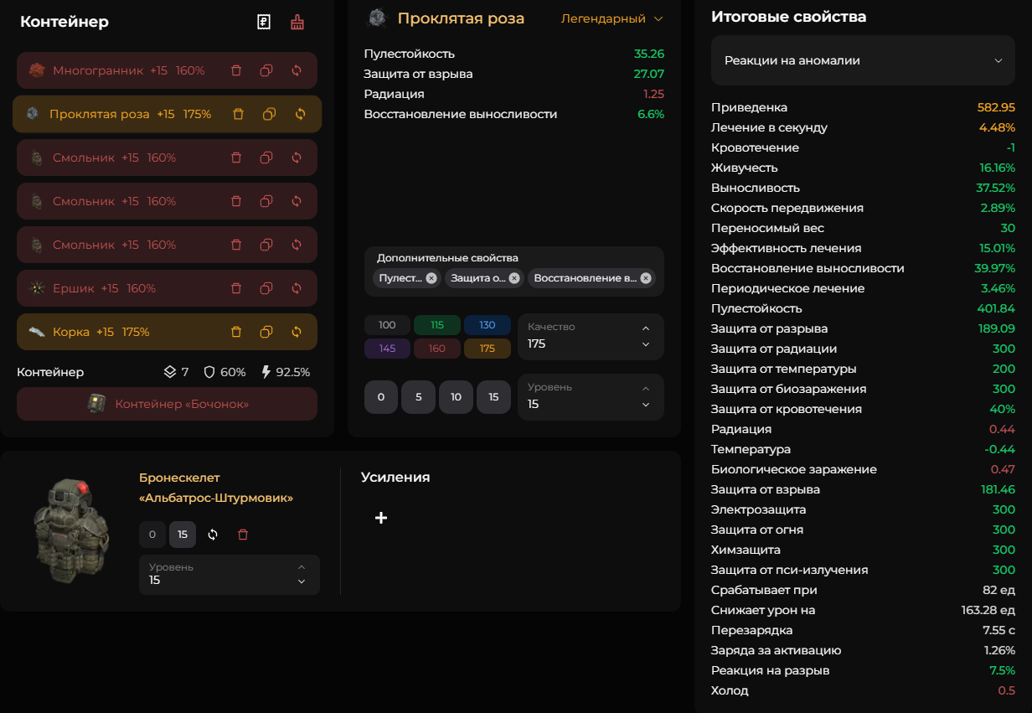Delete the Корка artifact from container
This screenshot has width=1032, height=713.
pyautogui.click(x=236, y=332)
